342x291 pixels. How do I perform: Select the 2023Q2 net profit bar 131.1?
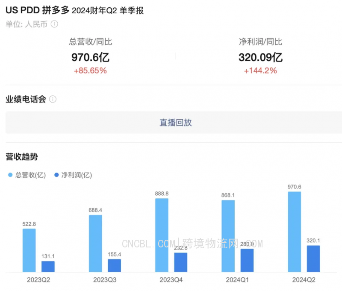(48, 266)
